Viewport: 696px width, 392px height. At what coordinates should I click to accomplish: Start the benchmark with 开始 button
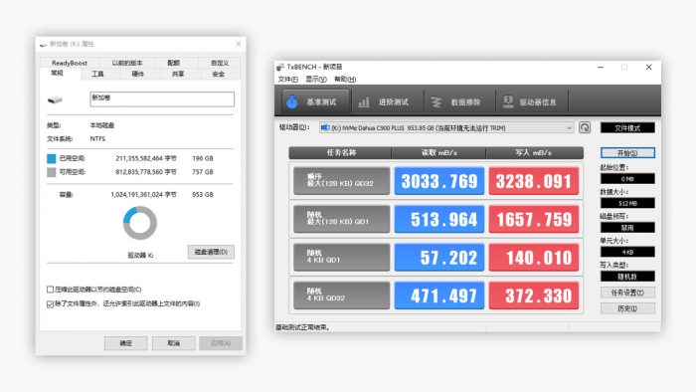(627, 152)
